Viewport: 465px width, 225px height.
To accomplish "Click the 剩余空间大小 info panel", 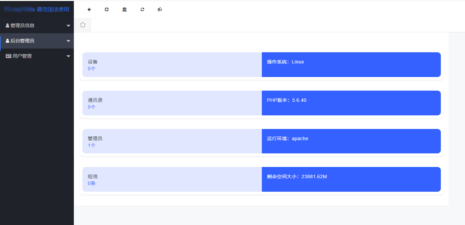I will 351,179.
